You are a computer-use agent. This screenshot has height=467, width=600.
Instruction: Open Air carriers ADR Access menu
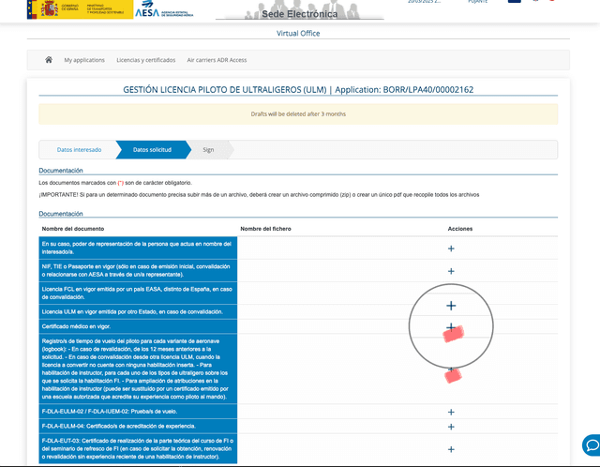tap(217, 60)
